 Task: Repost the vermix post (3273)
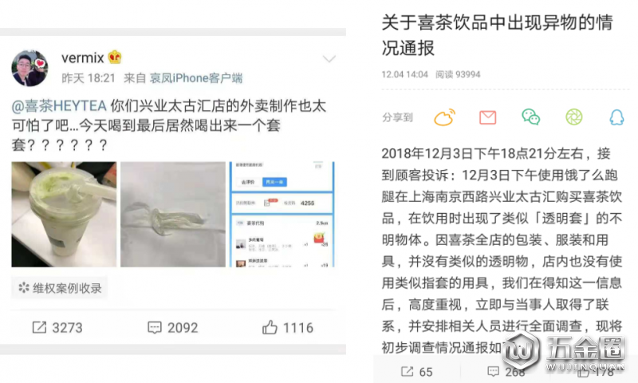tap(57, 328)
